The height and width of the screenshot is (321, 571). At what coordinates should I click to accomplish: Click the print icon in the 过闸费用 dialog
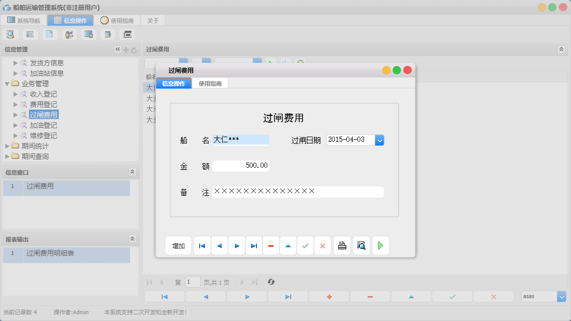click(342, 245)
